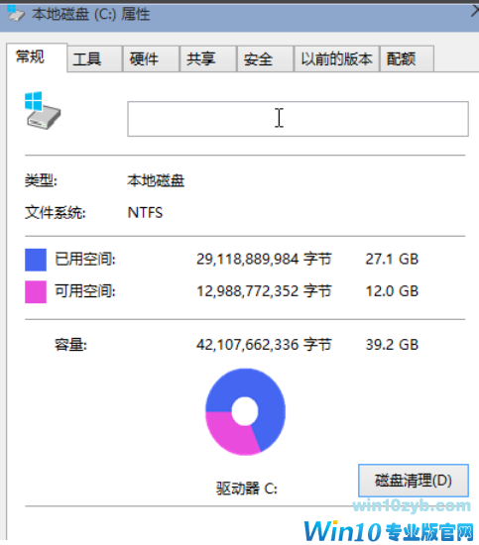Select the 共享 tab

click(207, 58)
